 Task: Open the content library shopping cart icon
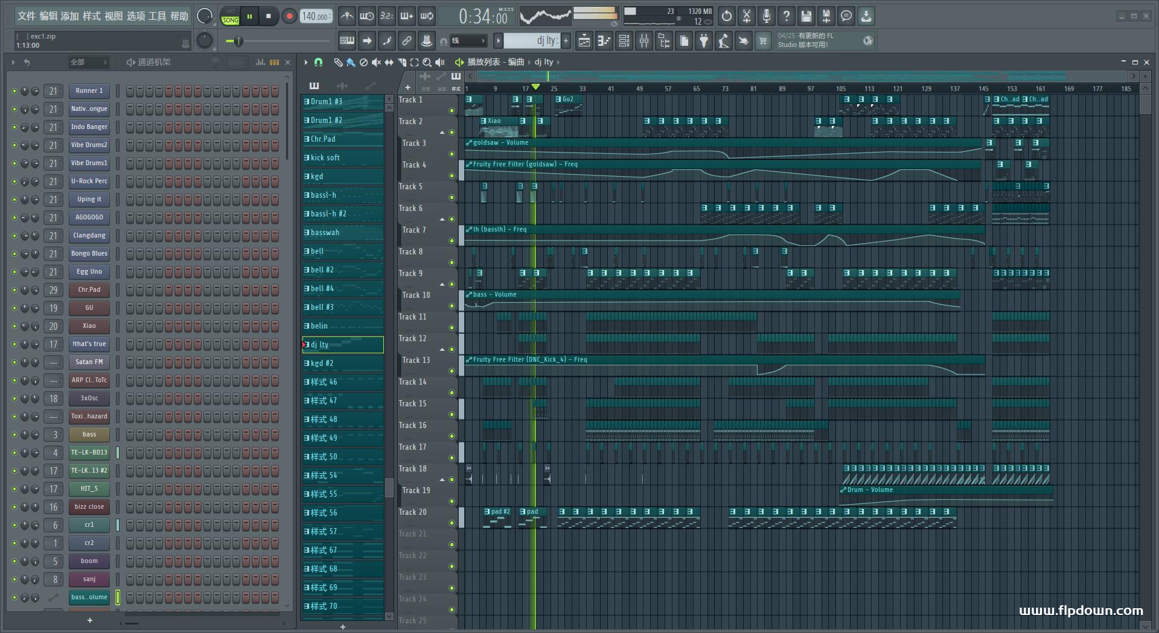click(763, 41)
